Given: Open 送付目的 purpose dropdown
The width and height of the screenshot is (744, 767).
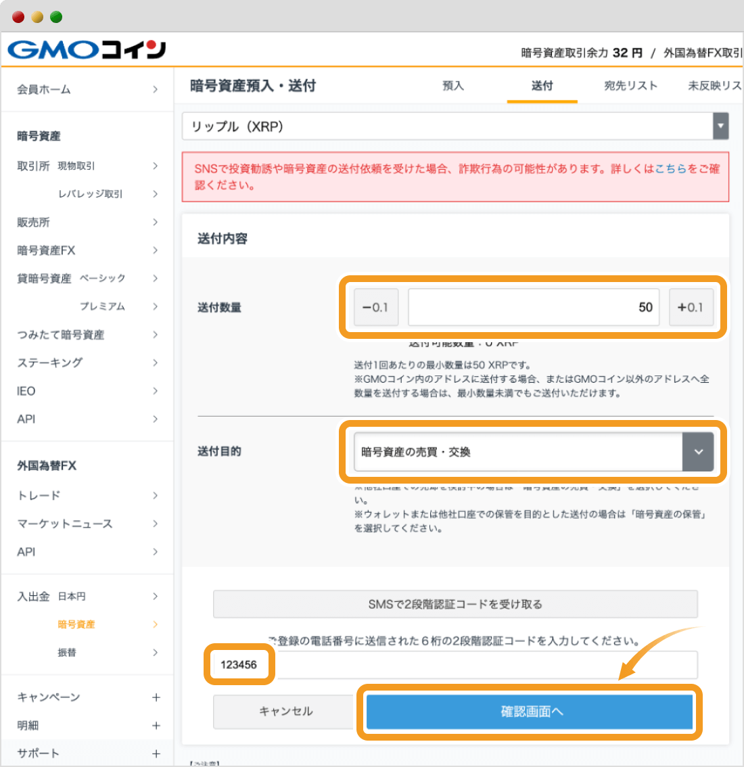Looking at the screenshot, I should [x=534, y=452].
